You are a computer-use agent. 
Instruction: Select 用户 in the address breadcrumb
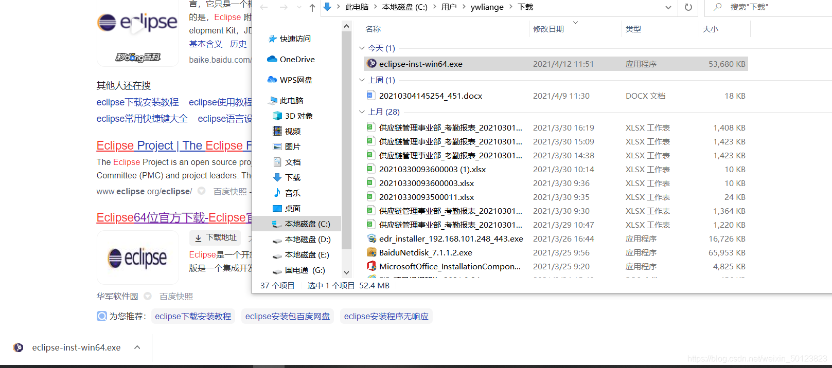(x=449, y=7)
